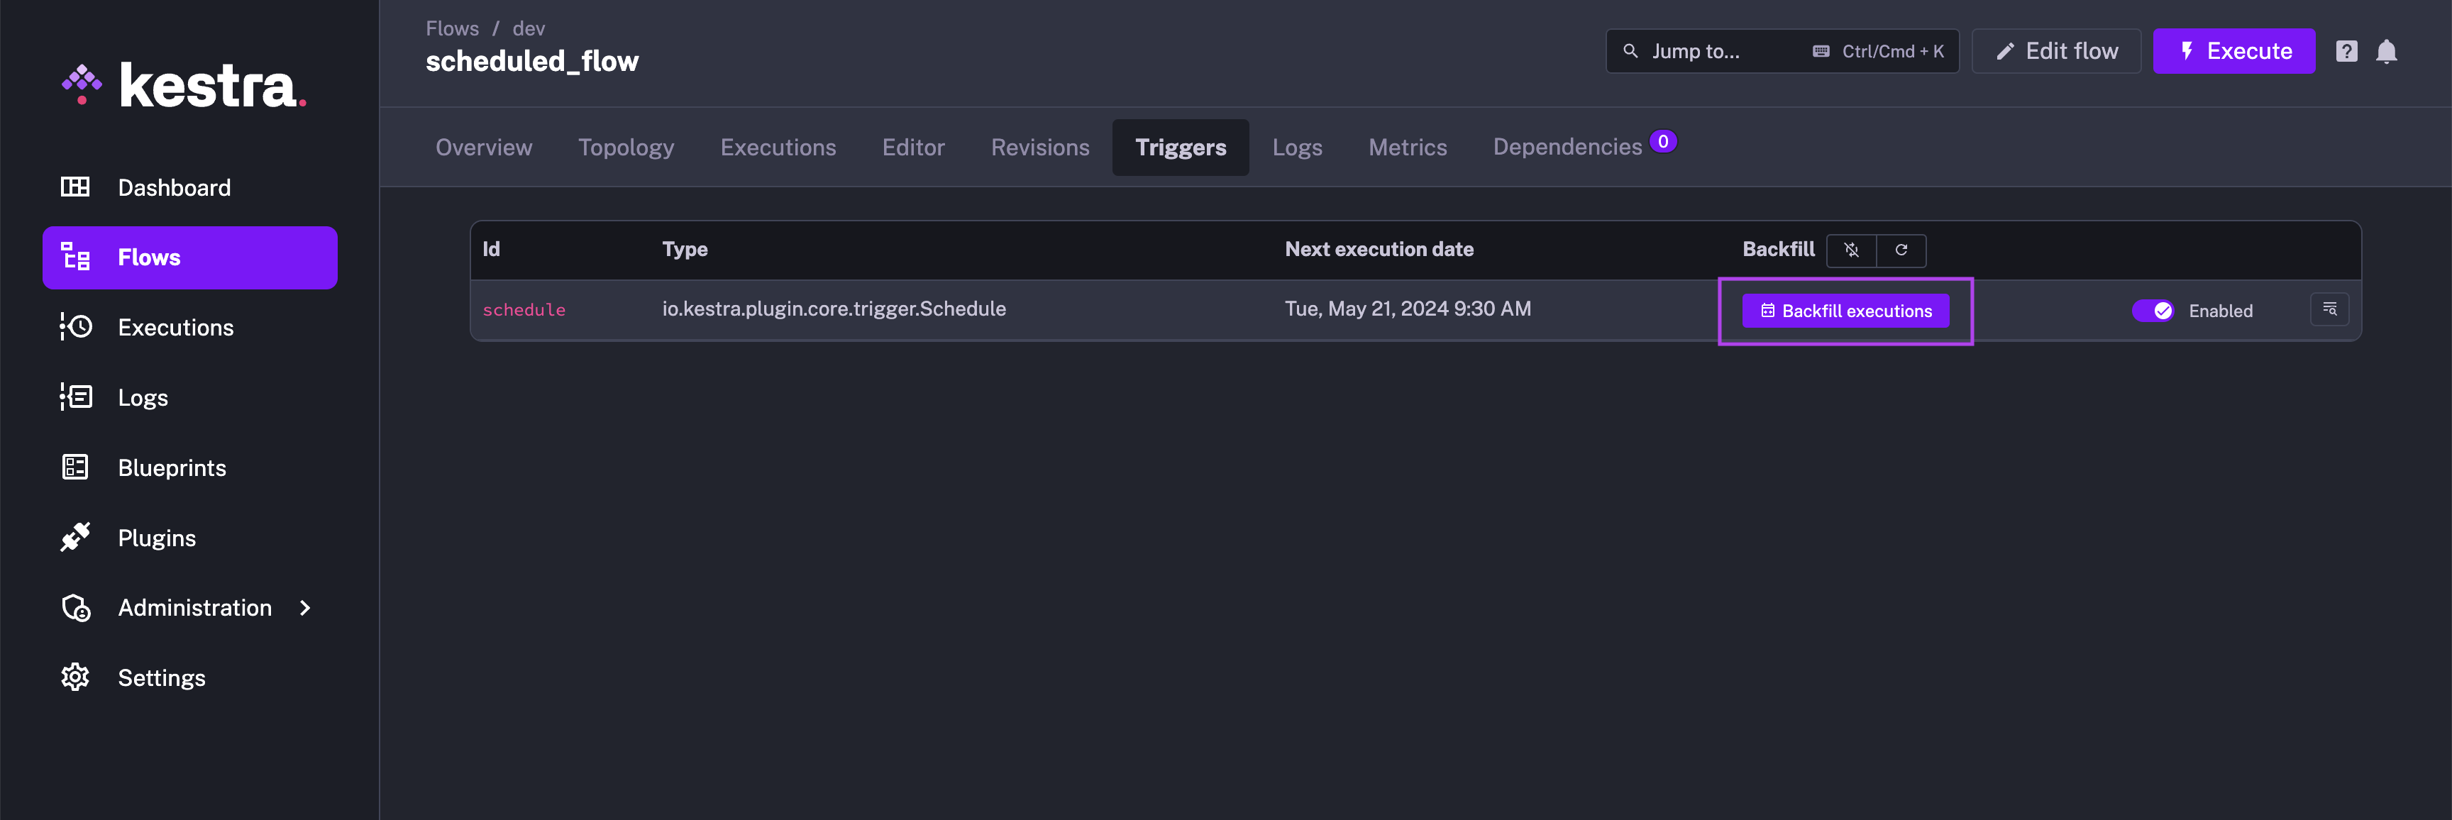Open schedule trigger details icon
2452x820 pixels.
[2329, 309]
